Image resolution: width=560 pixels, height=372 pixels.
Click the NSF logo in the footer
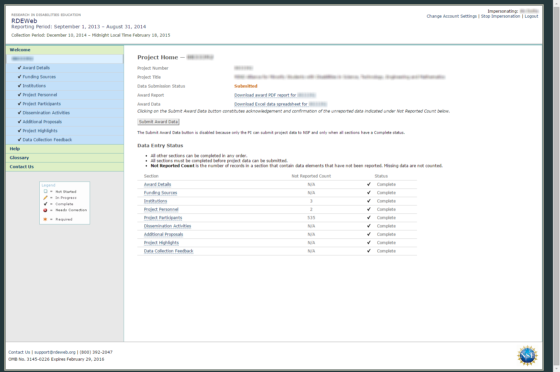[527, 355]
